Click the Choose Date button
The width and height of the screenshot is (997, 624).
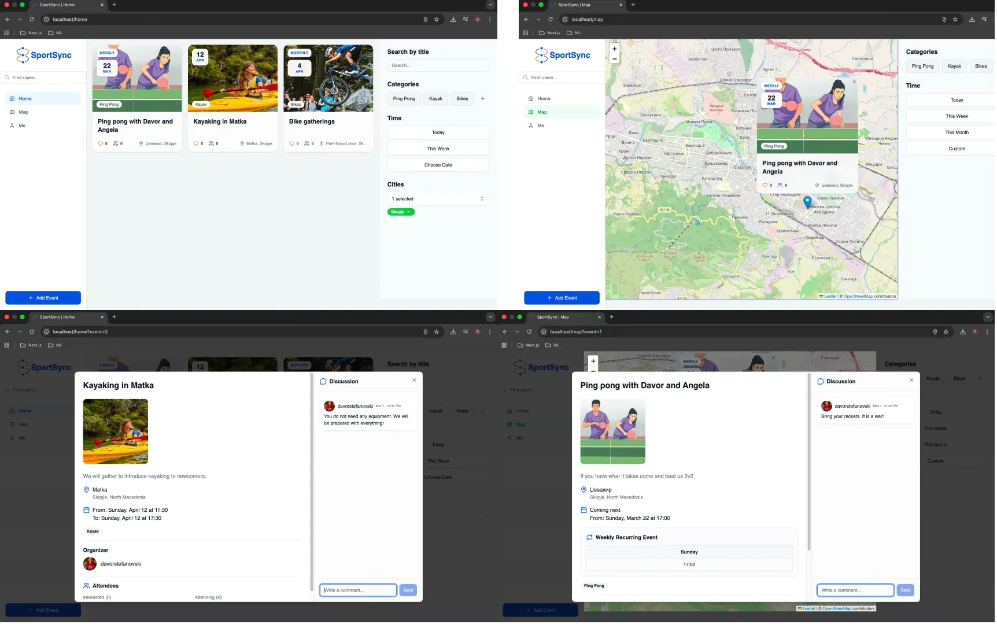pyautogui.click(x=439, y=165)
